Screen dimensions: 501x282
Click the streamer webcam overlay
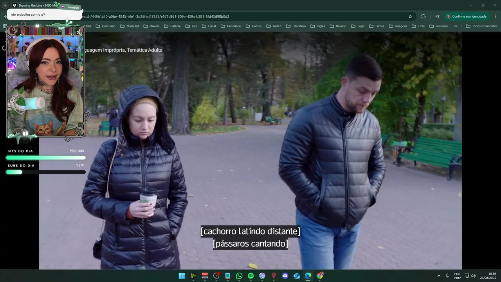point(45,81)
